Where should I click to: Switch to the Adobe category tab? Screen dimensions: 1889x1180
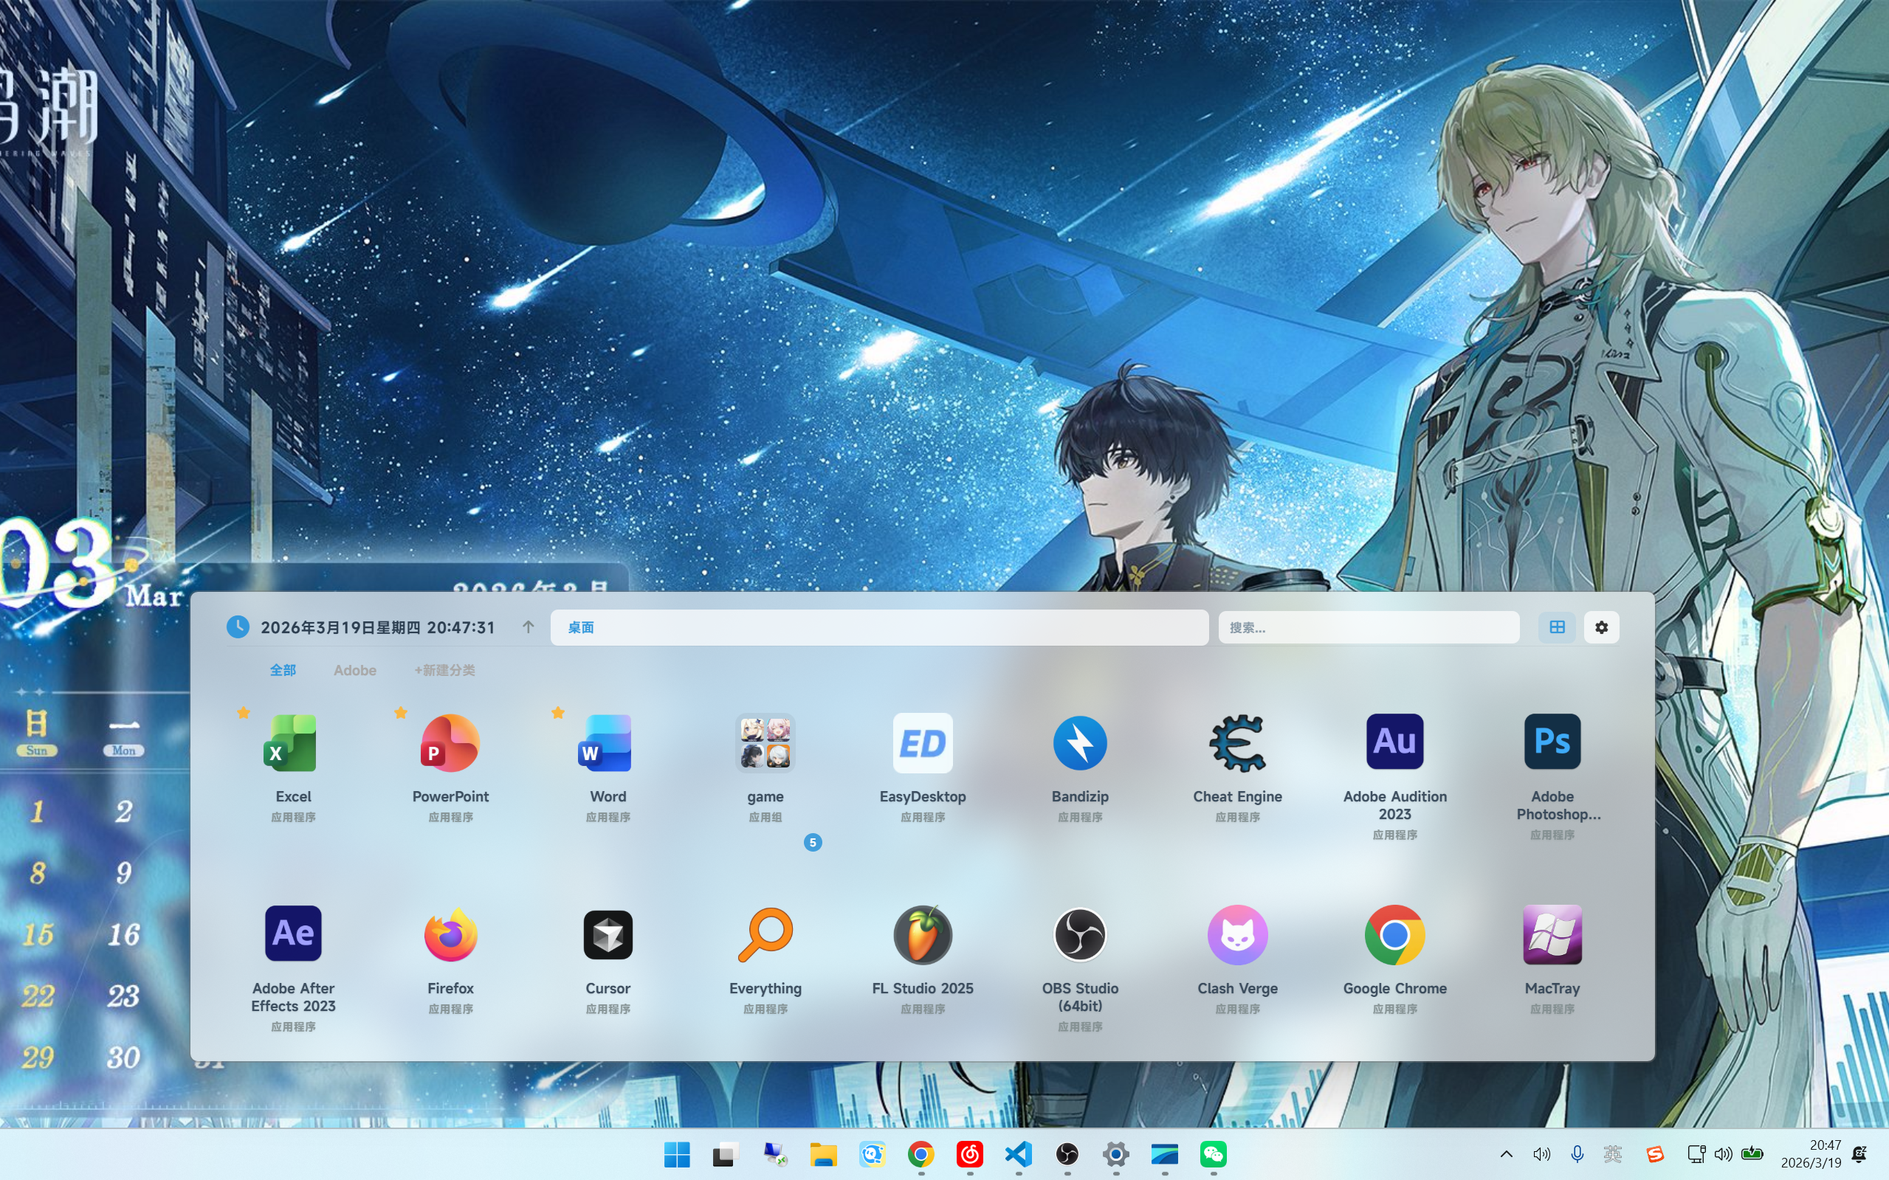pos(355,670)
